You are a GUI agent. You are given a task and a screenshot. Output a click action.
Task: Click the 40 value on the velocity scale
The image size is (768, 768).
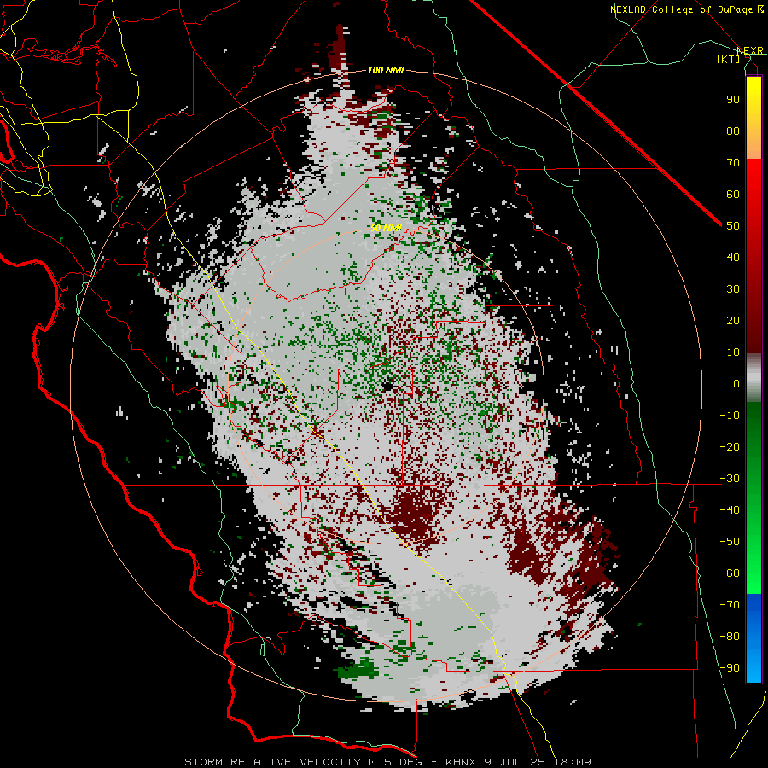[733, 258]
